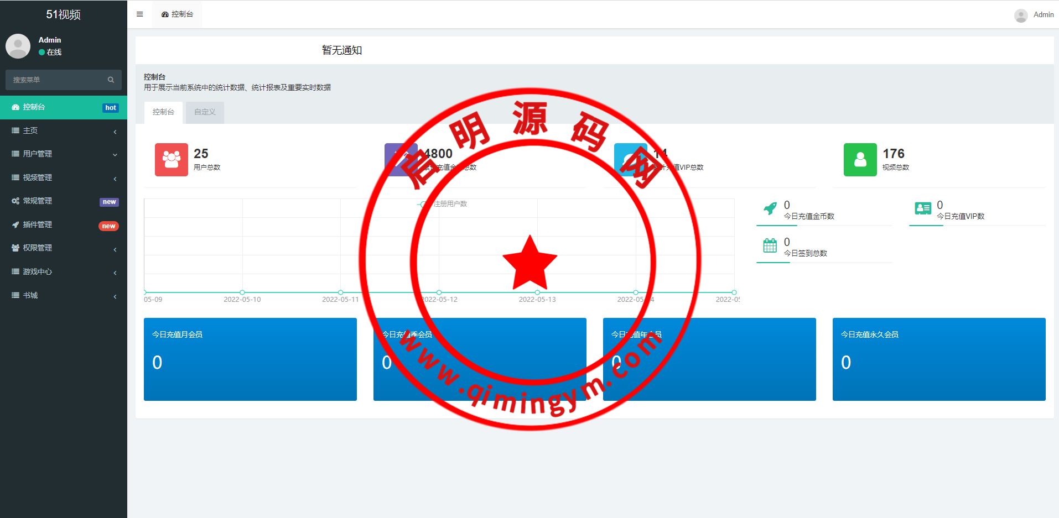This screenshot has height=518, width=1059.
Task: Click the rocket icon for today's coin recharge
Action: click(x=770, y=209)
